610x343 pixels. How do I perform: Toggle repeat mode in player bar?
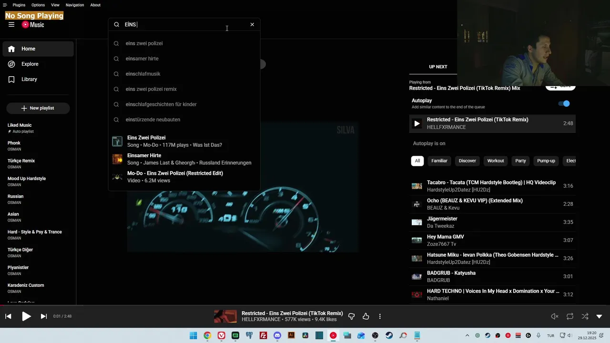click(x=570, y=316)
